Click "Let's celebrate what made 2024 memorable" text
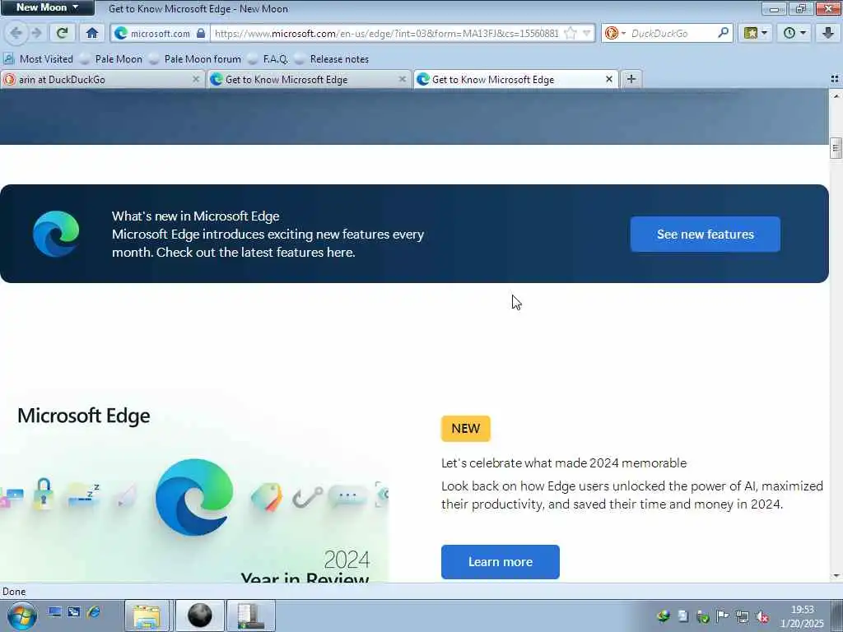Viewport: 843px width, 632px height. click(564, 463)
